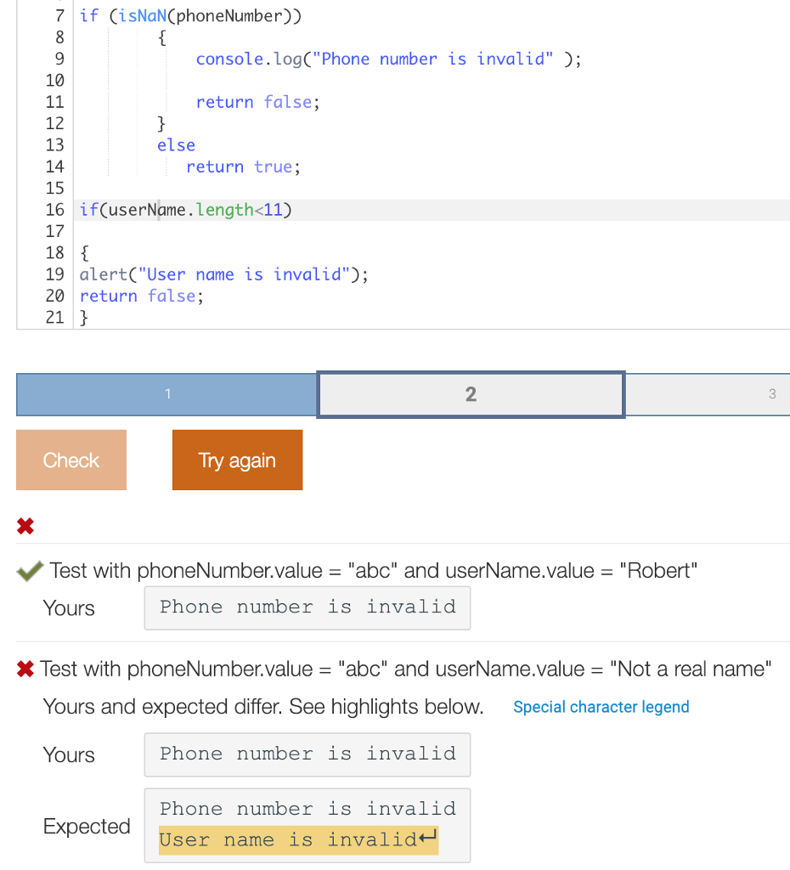
Task: Click the green checkmark on the passing test
Action: [29, 570]
